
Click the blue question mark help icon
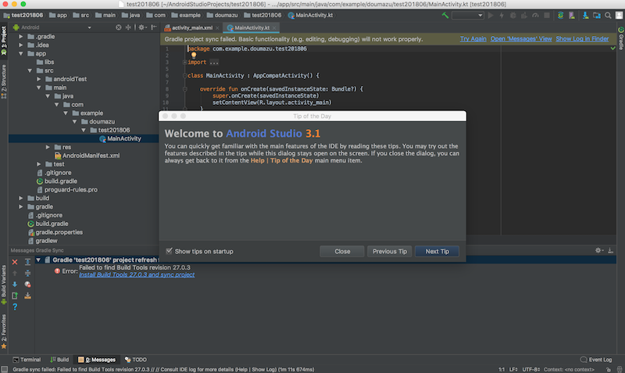(15, 307)
